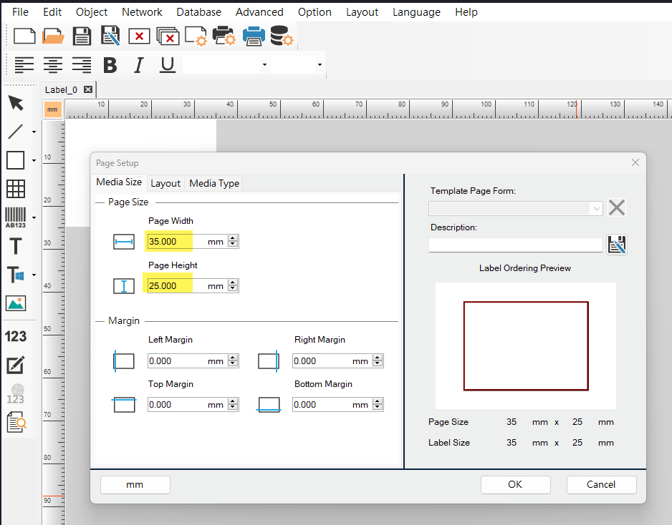Toggle Italic text formatting
This screenshot has width=672, height=525.
point(139,65)
